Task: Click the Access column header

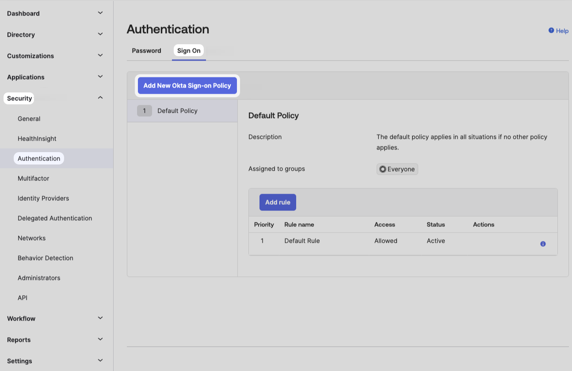Action: (385, 224)
